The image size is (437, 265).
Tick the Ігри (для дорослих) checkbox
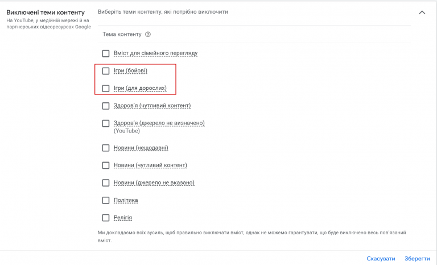coord(105,88)
